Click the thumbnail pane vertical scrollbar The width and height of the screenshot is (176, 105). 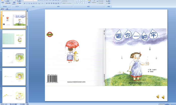click(27, 56)
